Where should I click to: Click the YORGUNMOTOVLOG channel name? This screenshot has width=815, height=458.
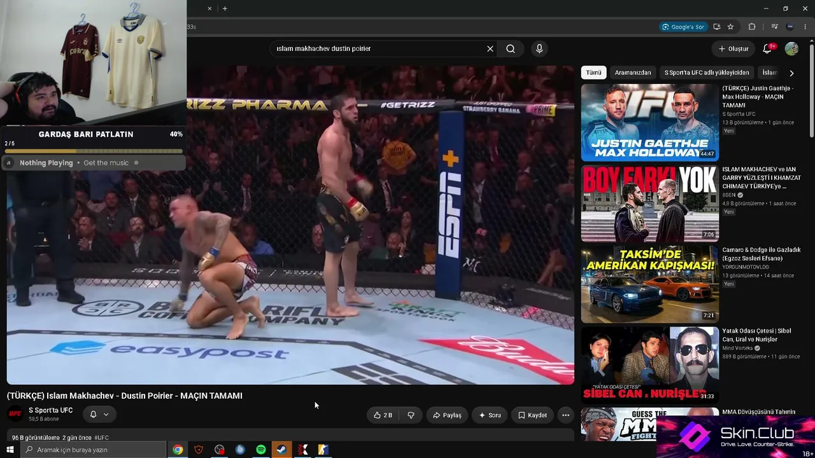(745, 268)
